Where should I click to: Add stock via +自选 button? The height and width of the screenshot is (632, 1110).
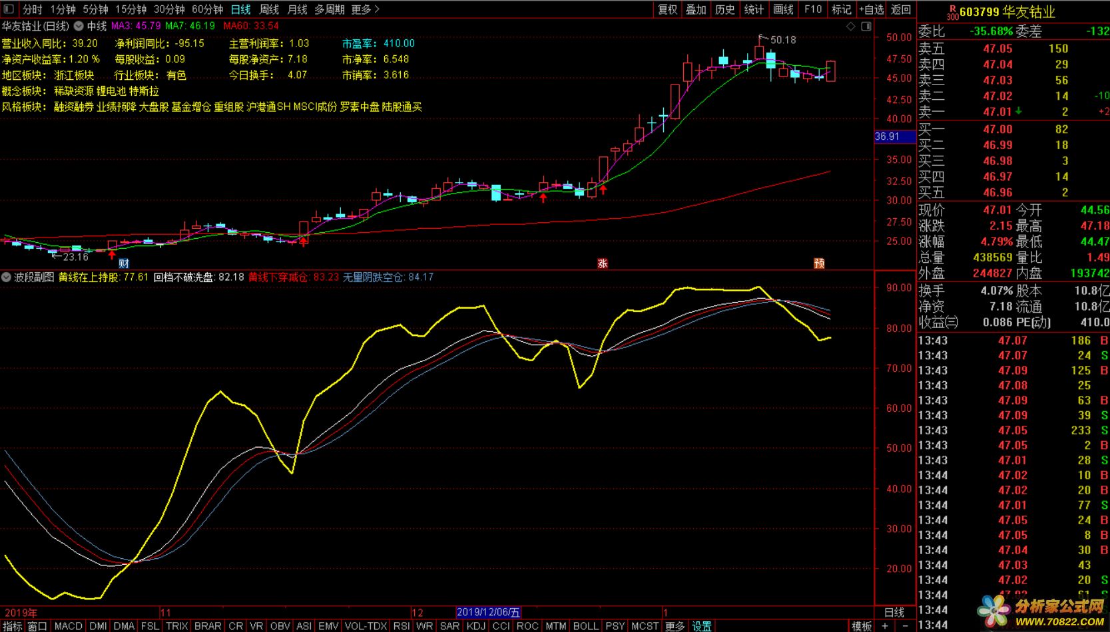click(x=872, y=9)
